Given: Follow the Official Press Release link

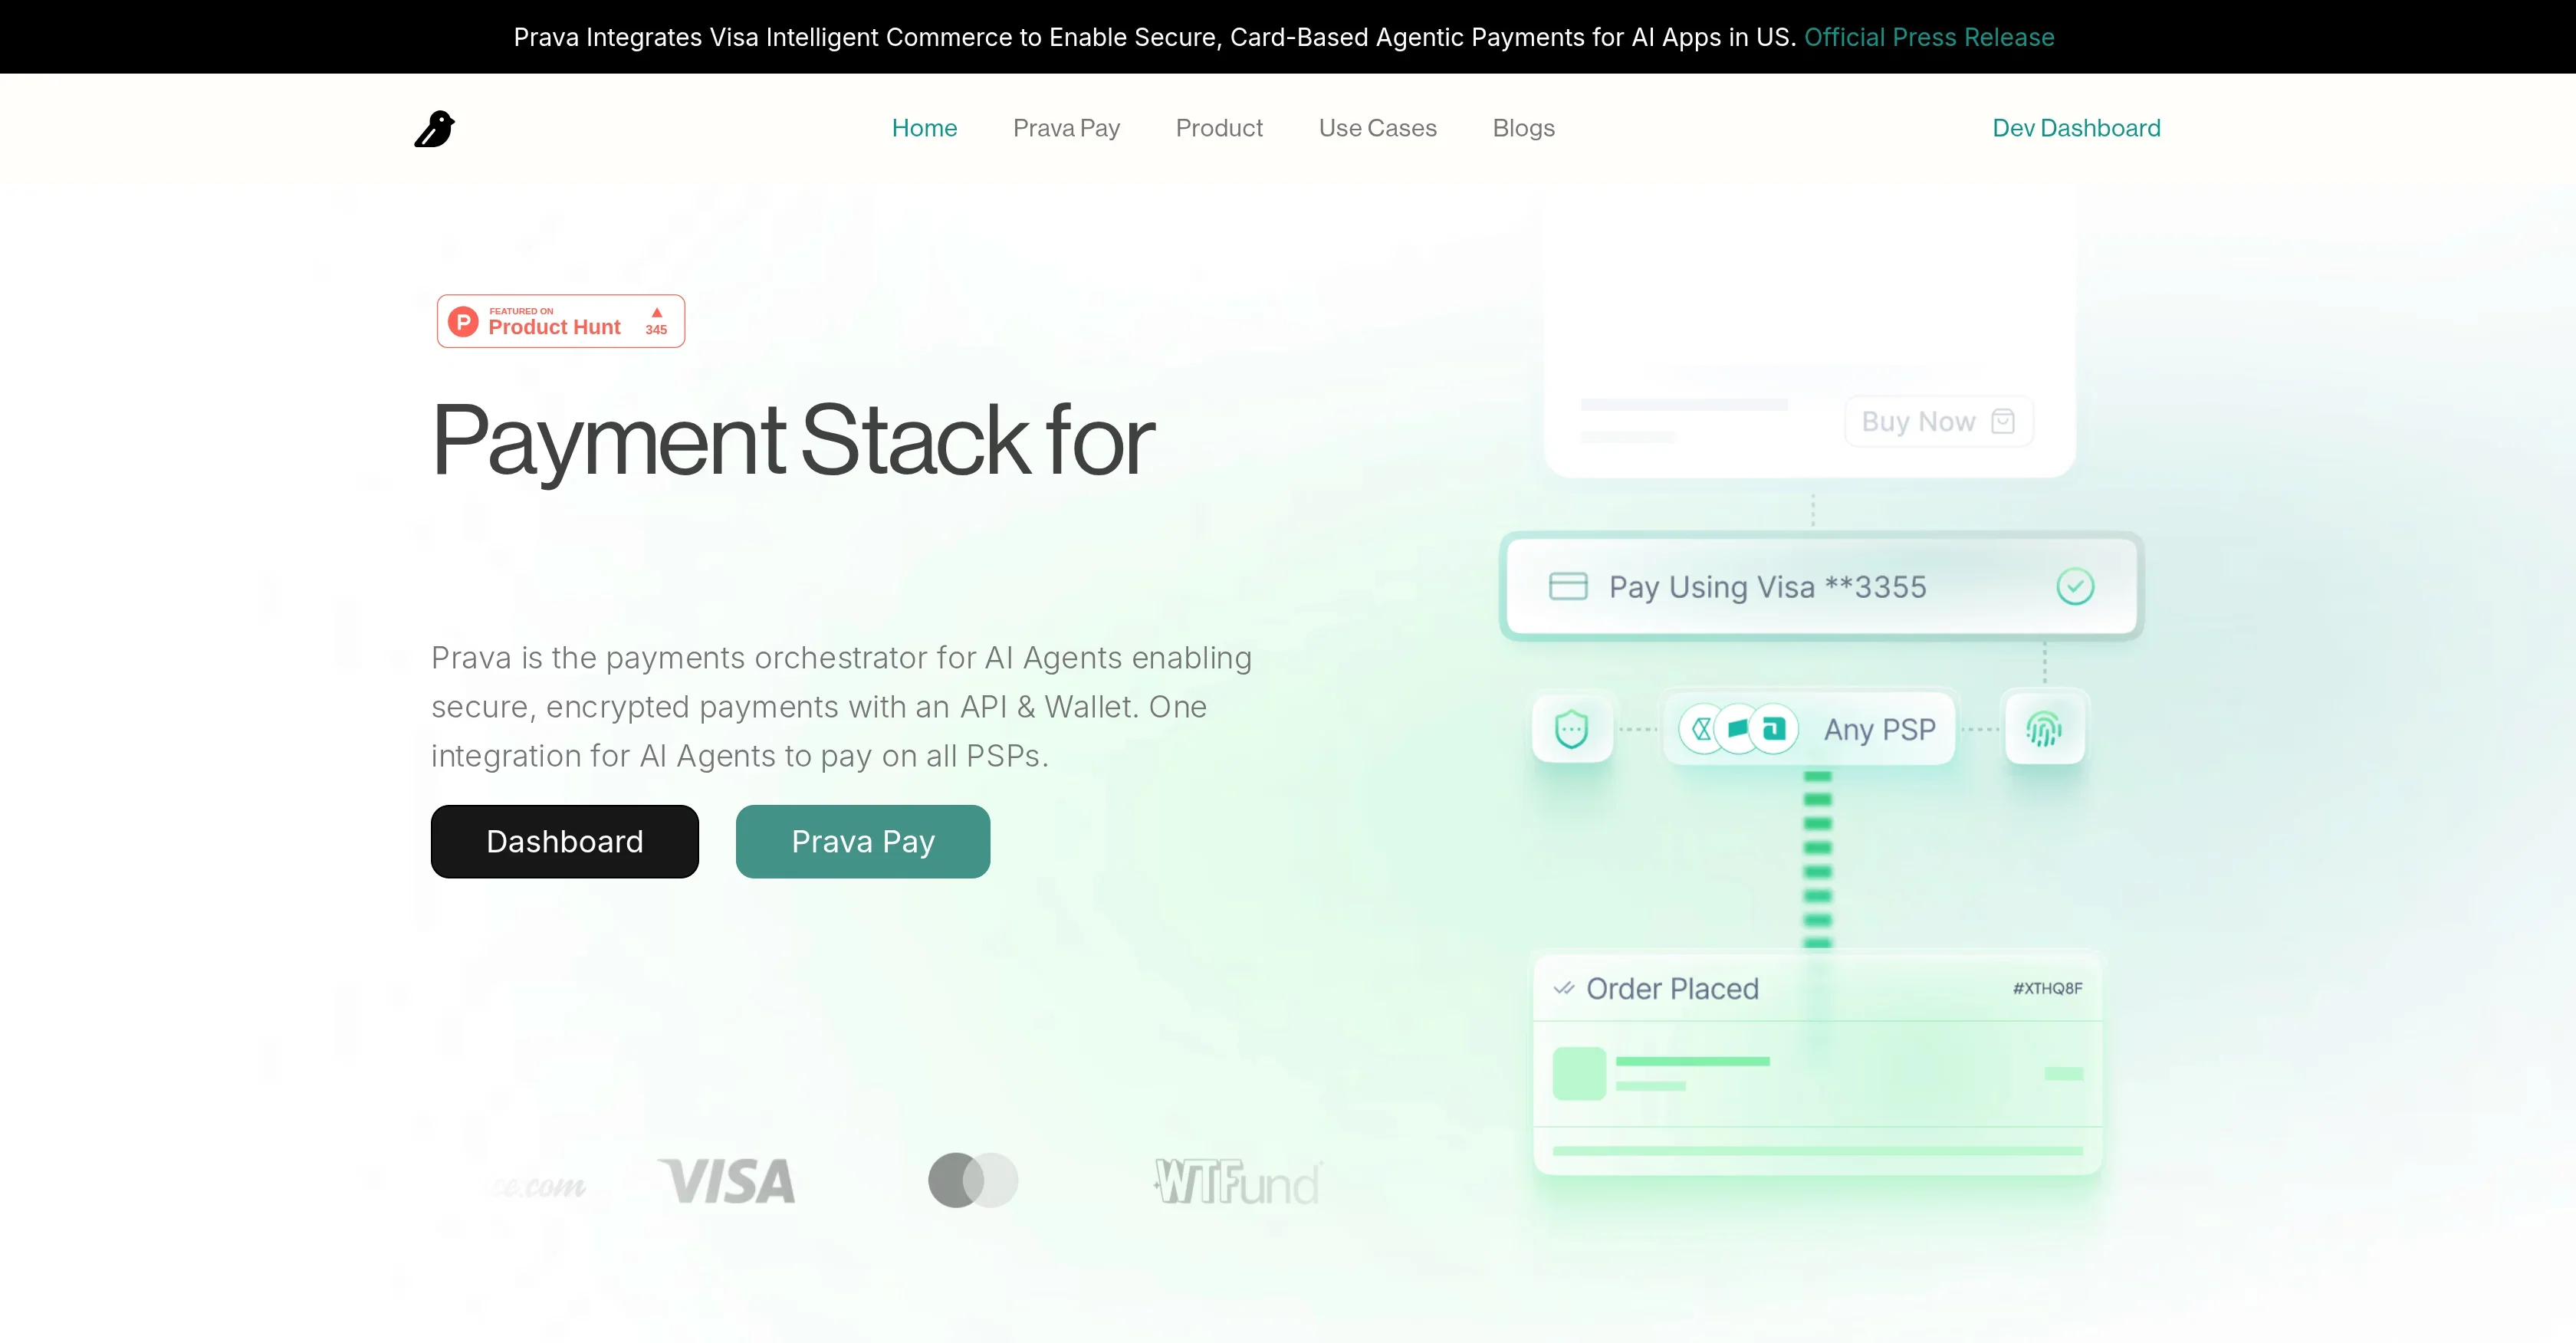Looking at the screenshot, I should 1929,37.
